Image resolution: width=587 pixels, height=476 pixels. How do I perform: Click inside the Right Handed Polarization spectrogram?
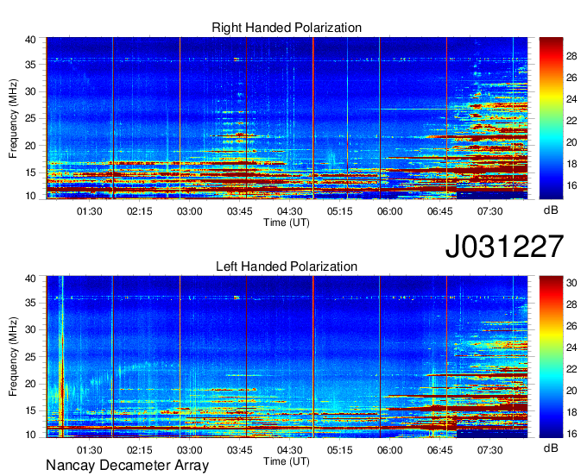click(287, 118)
